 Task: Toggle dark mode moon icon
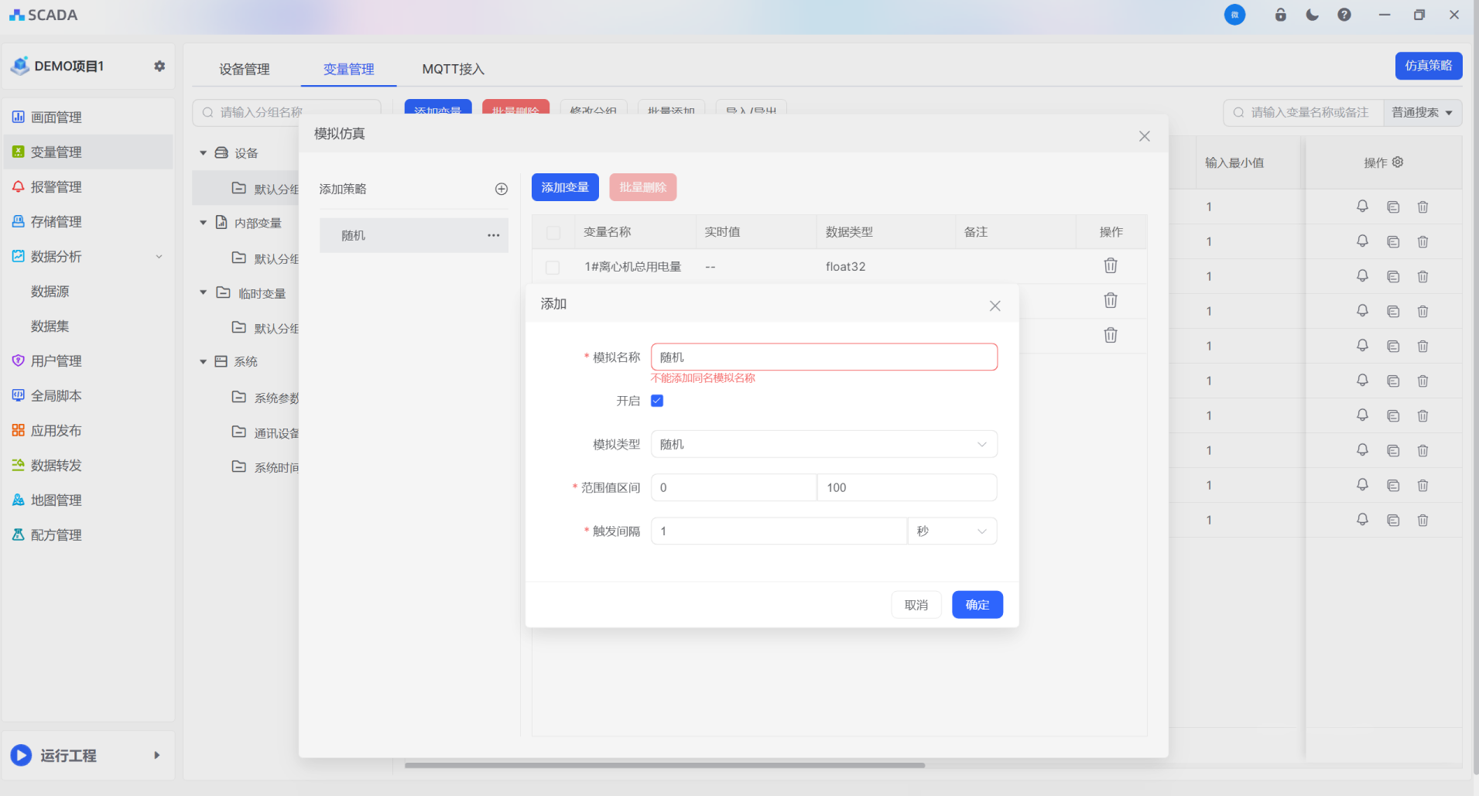click(x=1312, y=15)
